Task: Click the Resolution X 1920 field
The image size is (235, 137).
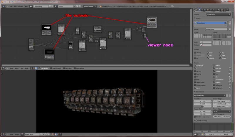Action: click(x=202, y=101)
